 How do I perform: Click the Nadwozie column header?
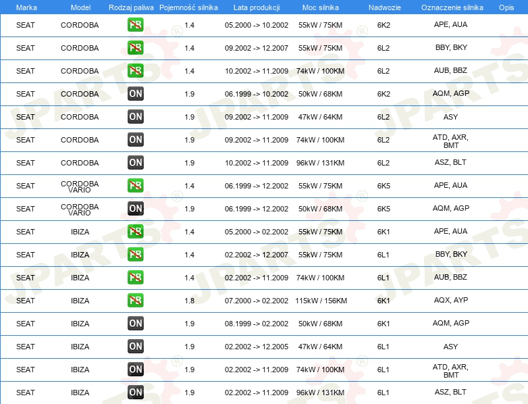point(385,7)
